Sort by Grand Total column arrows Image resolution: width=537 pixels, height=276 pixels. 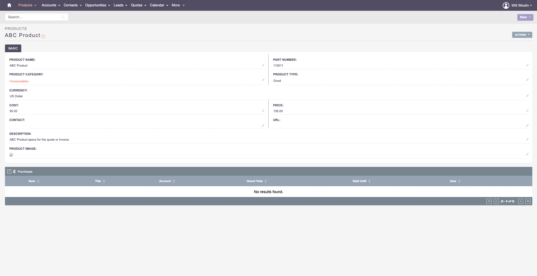266,181
